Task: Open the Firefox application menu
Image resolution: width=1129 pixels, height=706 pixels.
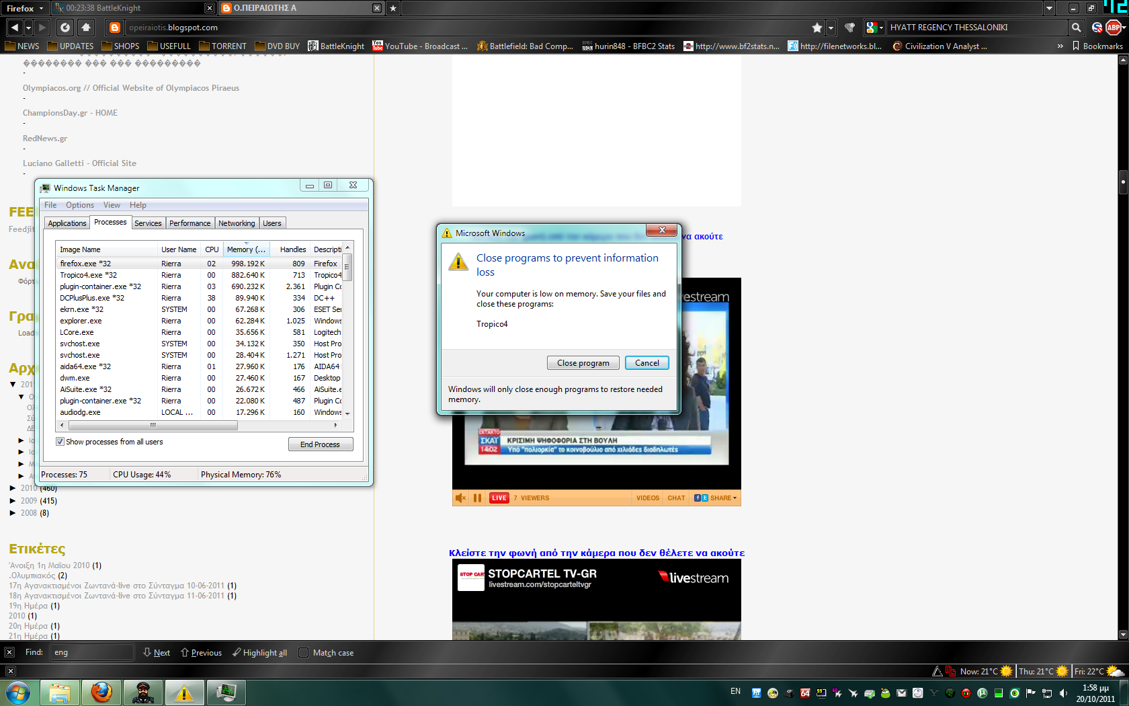Action: pos(25,8)
